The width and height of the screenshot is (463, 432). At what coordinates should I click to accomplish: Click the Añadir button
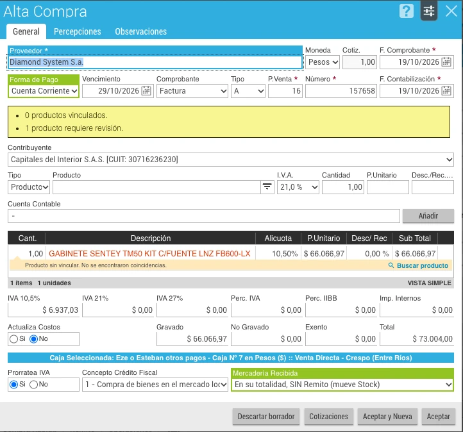(x=428, y=216)
